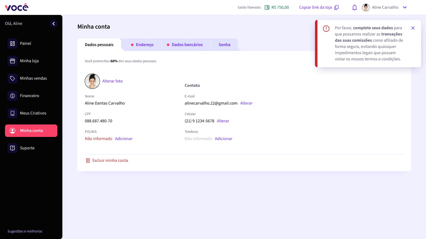Click the Meus Criativos icon
Image resolution: width=426 pixels, height=239 pixels.
[12, 113]
